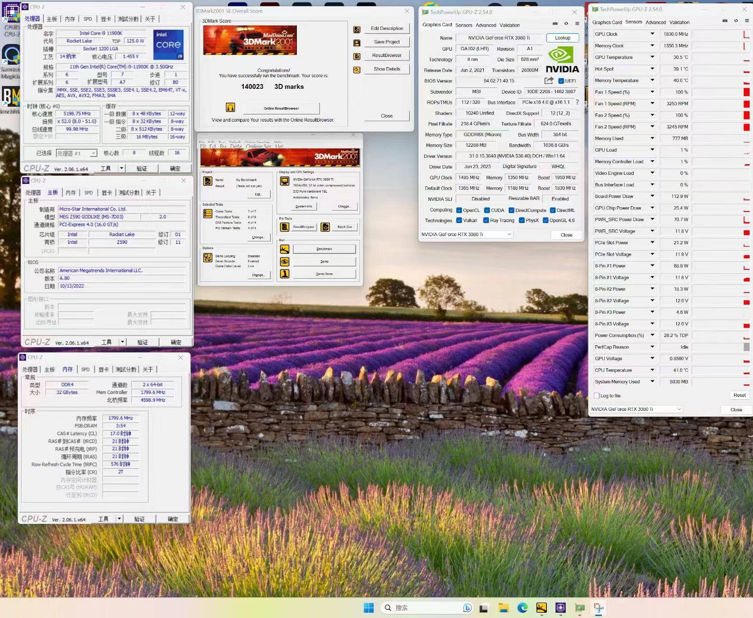Click the Options icon in 3DMark2001 window
Viewport: 753px width, 618px height.
pyautogui.click(x=208, y=257)
